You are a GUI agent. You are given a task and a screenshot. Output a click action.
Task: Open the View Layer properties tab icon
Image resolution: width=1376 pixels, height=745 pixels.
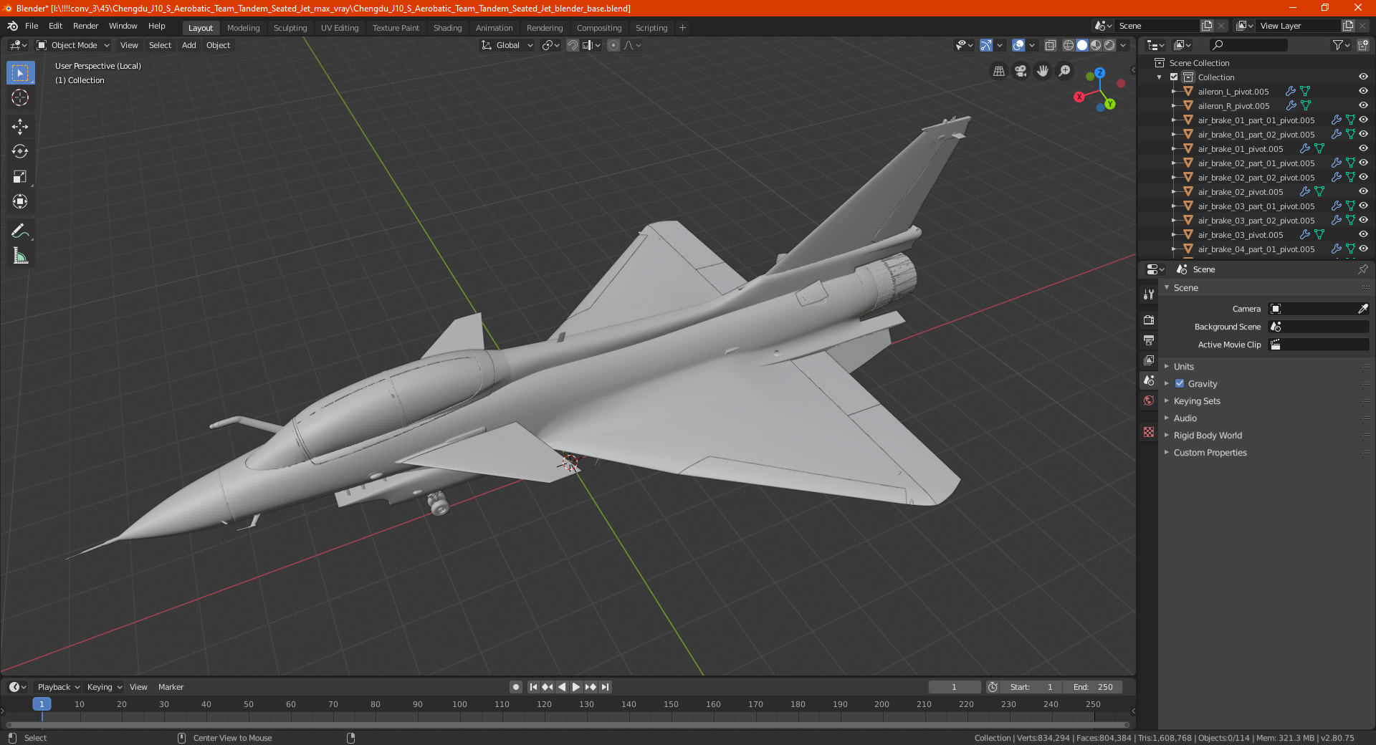coord(1149,360)
